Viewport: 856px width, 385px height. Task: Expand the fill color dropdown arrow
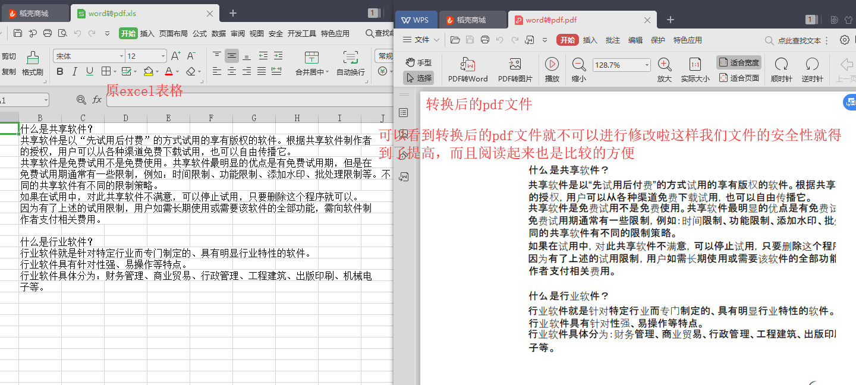tap(157, 71)
